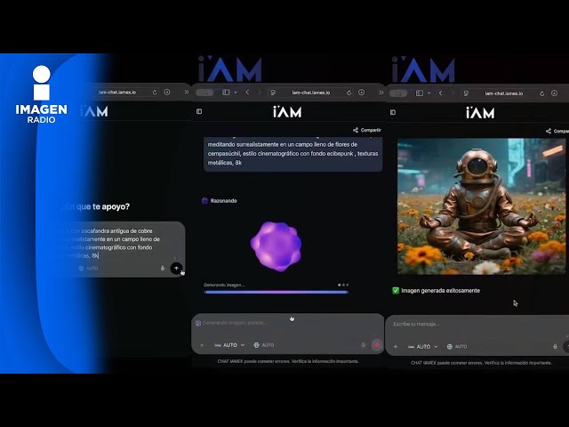
Task: Click the send arrow button in left window
Action: (x=176, y=269)
